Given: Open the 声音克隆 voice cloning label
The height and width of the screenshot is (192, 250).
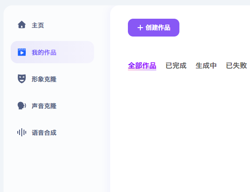Looking at the screenshot, I should tap(44, 106).
